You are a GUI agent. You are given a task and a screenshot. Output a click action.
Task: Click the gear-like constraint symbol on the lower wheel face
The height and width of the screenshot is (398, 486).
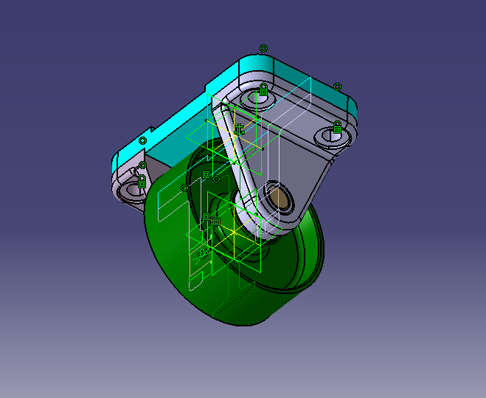203,253
